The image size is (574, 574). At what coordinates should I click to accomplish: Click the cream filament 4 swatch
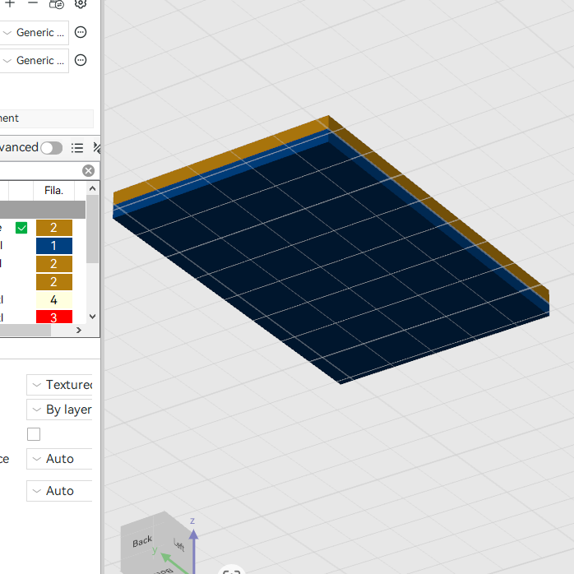pyautogui.click(x=54, y=300)
